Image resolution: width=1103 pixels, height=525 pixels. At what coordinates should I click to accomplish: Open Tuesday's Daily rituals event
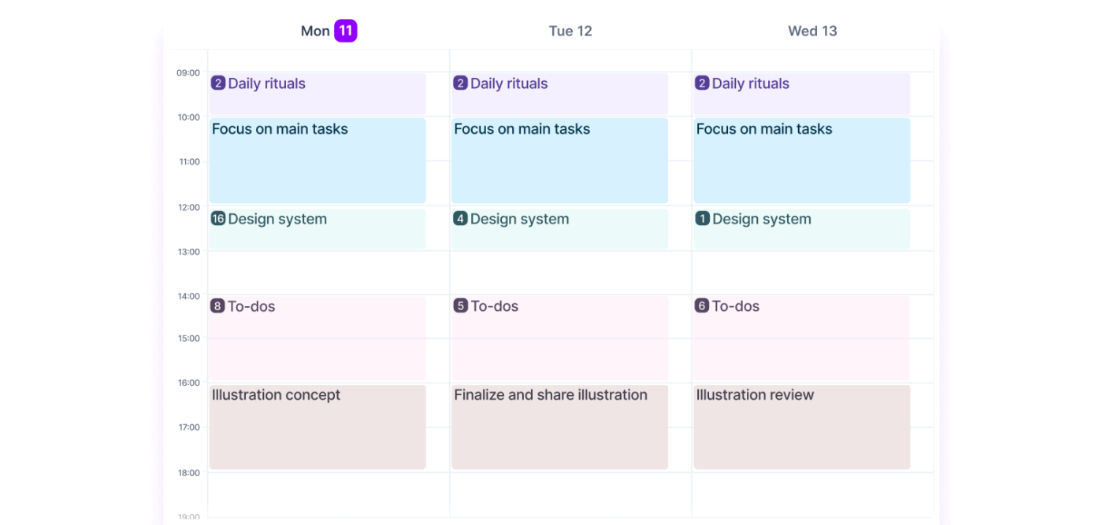pyautogui.click(x=559, y=94)
